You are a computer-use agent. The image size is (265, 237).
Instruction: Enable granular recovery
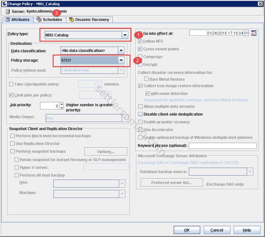point(141,121)
